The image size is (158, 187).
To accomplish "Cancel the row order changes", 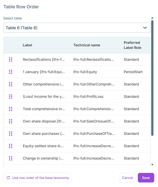I will pyautogui.click(x=127, y=178).
